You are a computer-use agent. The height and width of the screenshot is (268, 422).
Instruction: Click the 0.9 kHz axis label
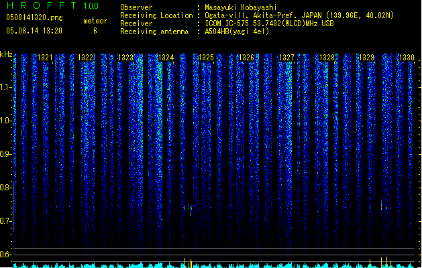click(x=5, y=154)
